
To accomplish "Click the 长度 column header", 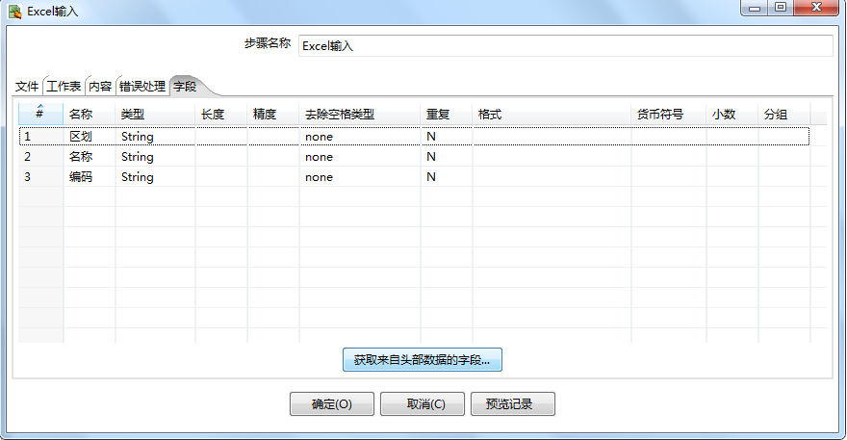I will [x=221, y=114].
